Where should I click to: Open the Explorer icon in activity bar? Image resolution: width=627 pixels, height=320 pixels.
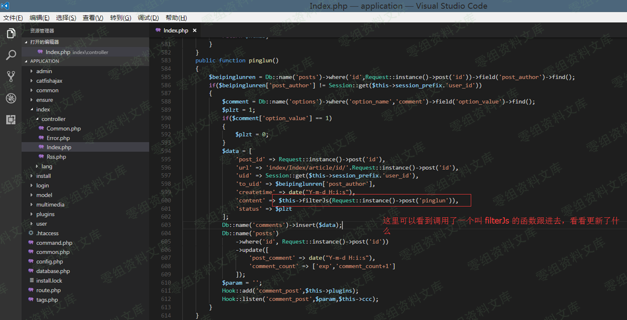pos(11,34)
